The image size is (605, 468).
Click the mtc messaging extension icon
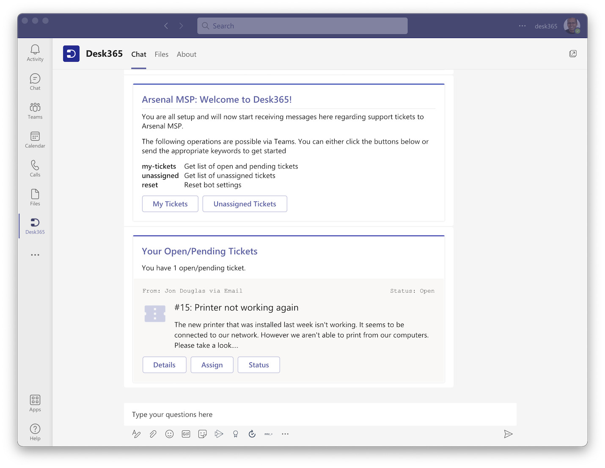[x=269, y=434]
